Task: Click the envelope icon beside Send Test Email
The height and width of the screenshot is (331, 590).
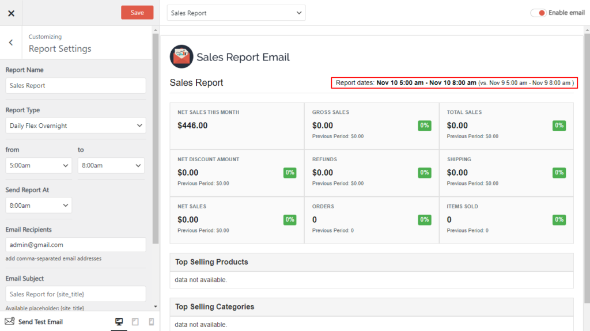Action: 9,322
